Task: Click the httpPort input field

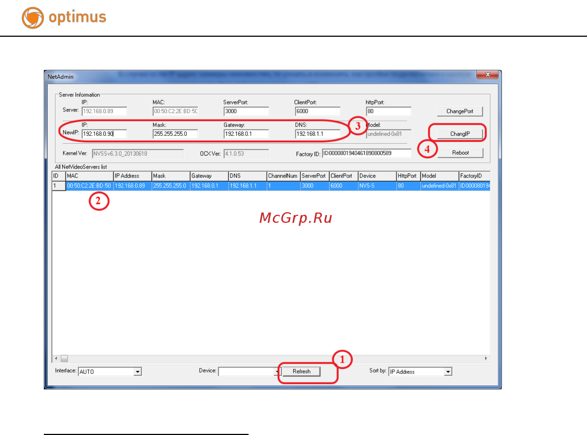Action: (389, 111)
